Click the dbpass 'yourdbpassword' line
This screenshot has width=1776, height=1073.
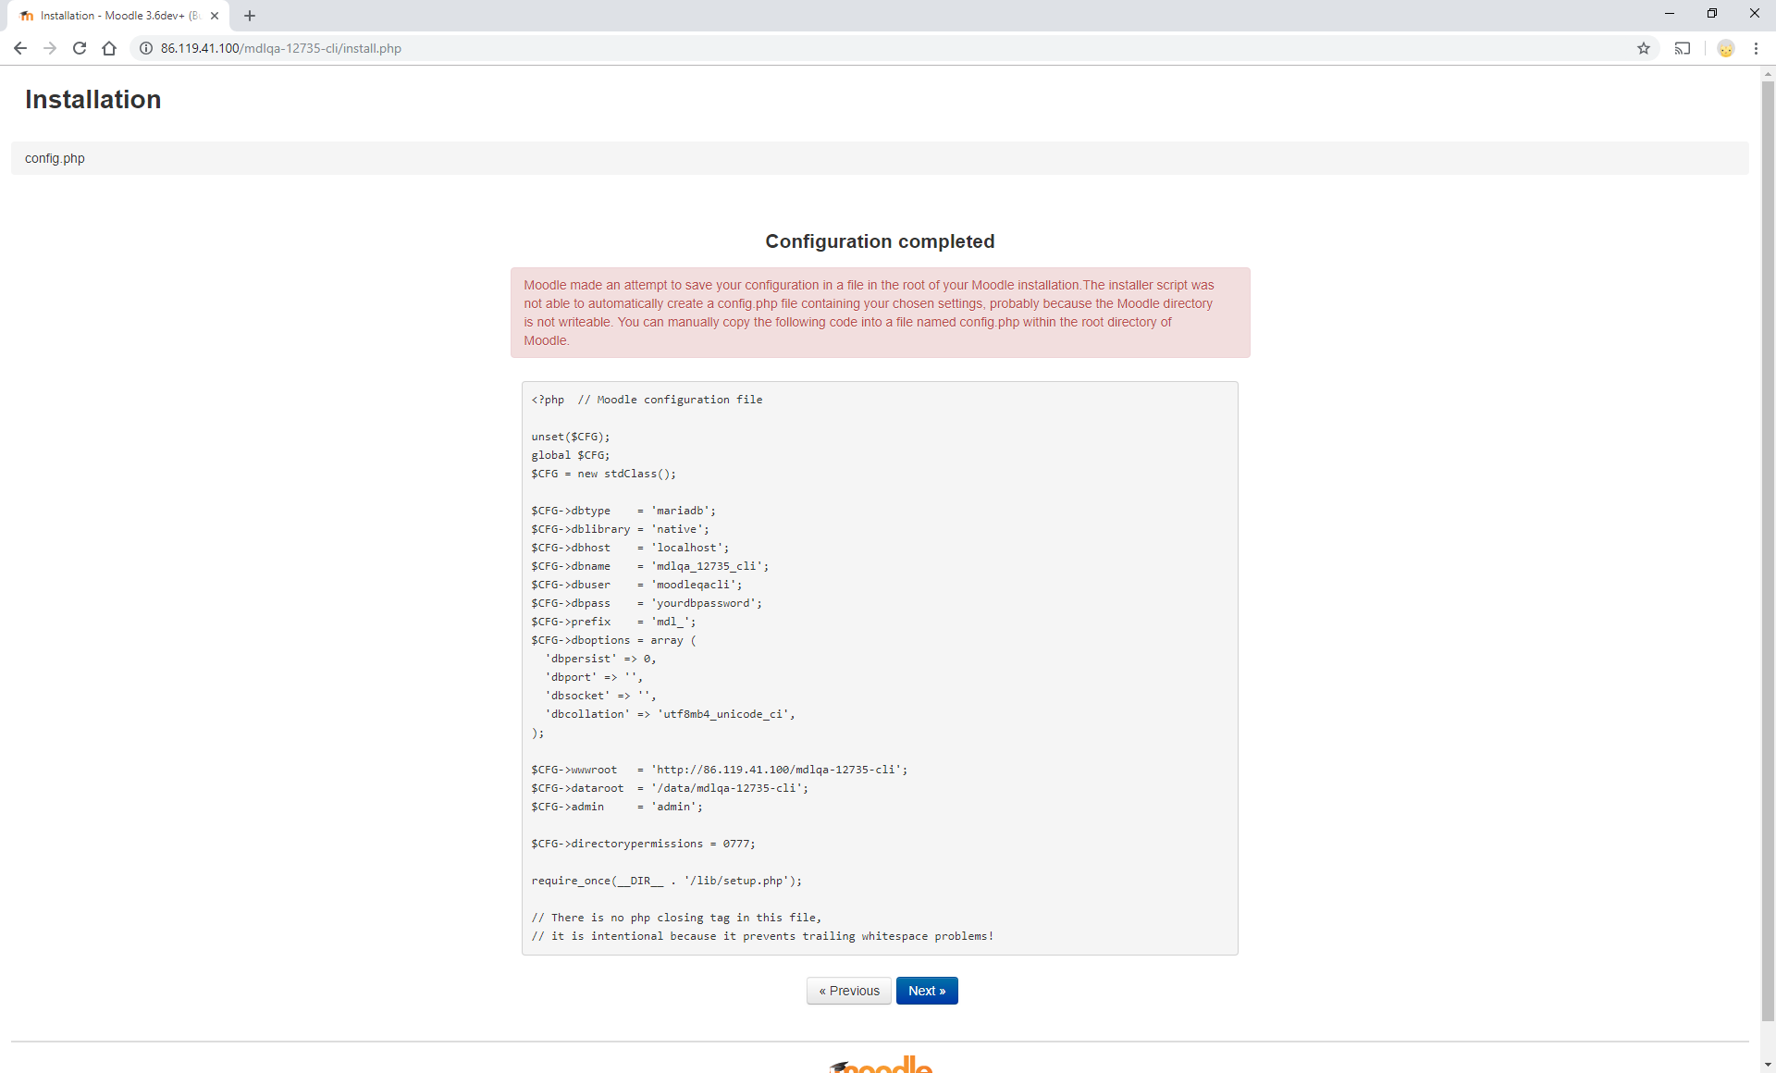[647, 603]
